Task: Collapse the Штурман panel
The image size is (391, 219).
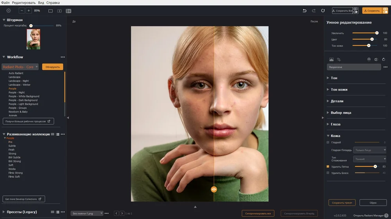Action: [x=4, y=20]
